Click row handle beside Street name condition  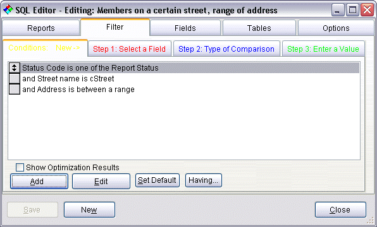(x=15, y=78)
